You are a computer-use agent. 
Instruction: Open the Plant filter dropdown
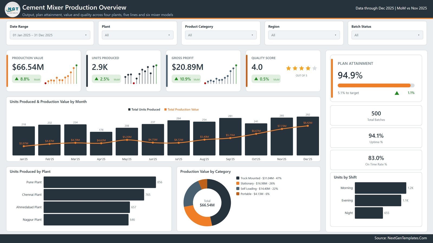pyautogui.click(x=137, y=35)
